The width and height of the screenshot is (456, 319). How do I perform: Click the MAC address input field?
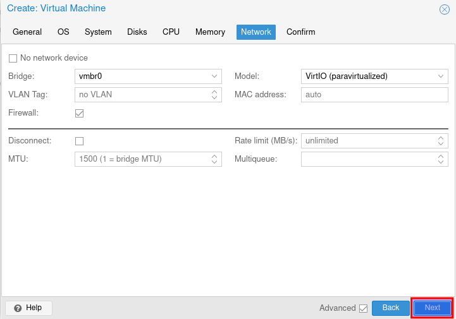point(374,95)
